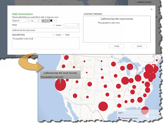Click the Create button

click(x=117, y=46)
